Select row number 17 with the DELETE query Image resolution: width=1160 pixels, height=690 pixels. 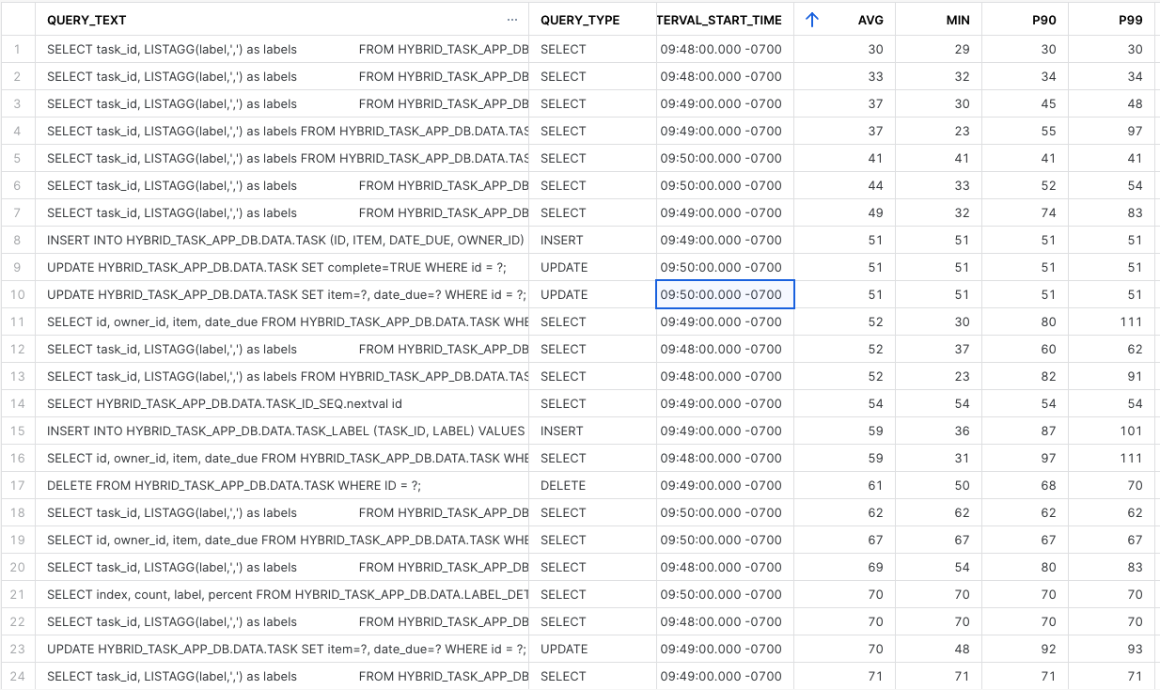(x=17, y=485)
